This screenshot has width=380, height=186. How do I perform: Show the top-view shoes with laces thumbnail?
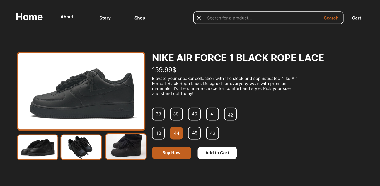[x=81, y=147]
